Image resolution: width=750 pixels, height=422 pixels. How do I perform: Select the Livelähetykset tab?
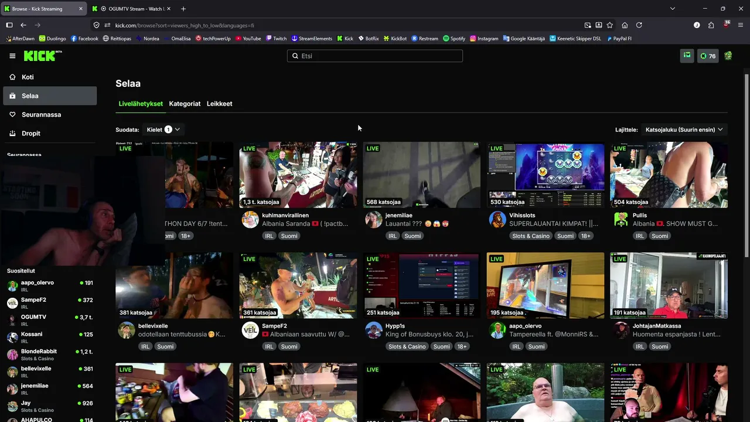[141, 104]
